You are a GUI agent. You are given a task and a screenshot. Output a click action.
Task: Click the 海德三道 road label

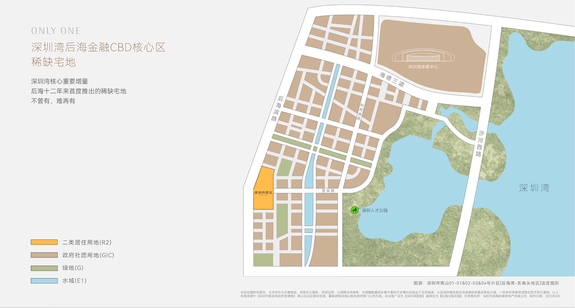[392, 79]
